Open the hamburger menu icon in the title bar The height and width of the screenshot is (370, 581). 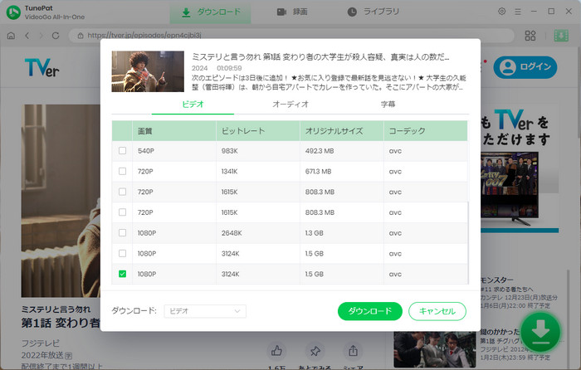click(x=518, y=12)
